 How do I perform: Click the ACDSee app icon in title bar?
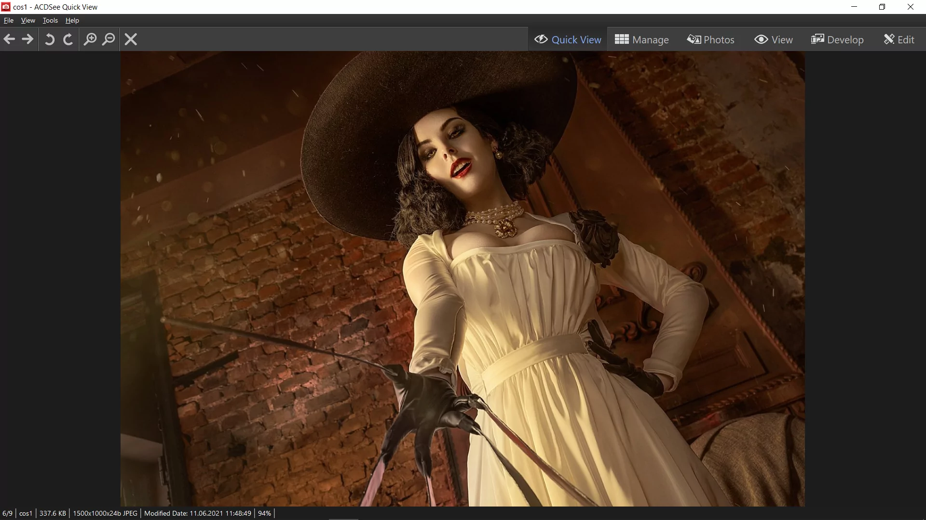pos(6,7)
